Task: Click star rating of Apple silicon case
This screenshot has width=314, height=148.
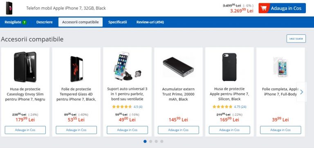Action: point(222,107)
